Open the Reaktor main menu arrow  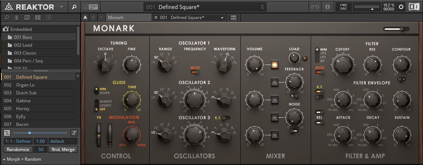pos(61,7)
